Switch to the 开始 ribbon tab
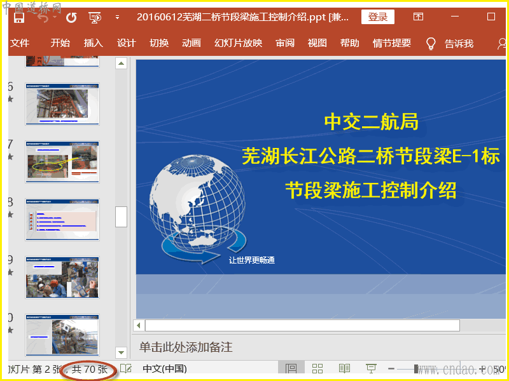509x381 pixels. pyautogui.click(x=60, y=43)
